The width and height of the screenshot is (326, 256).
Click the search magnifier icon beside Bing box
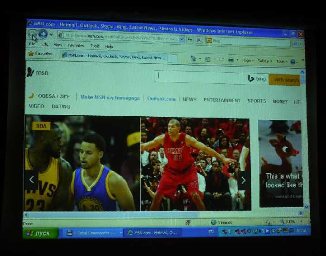click(295, 43)
